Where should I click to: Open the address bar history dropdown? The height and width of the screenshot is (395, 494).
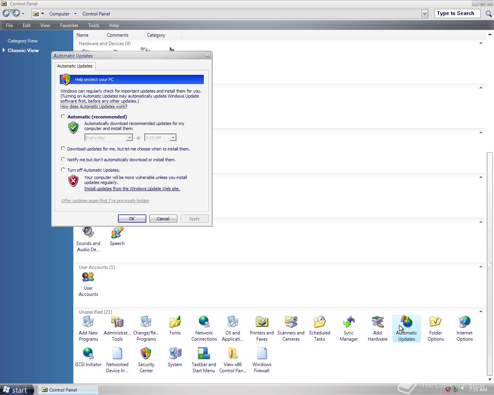[x=425, y=14]
